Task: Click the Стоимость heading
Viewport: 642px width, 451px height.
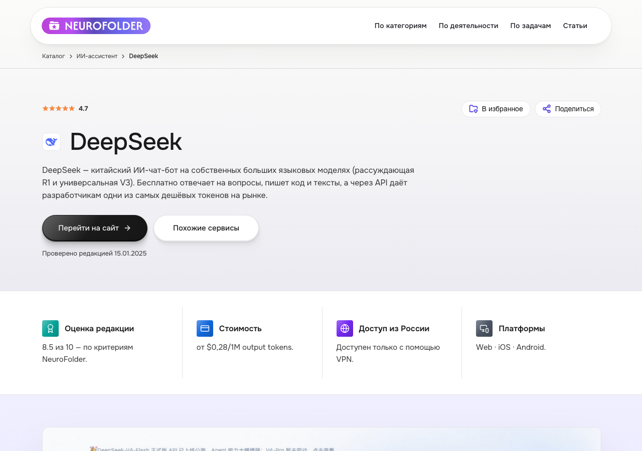Action: pos(240,329)
